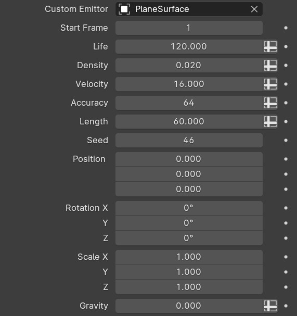Image resolution: width=297 pixels, height=316 pixels.
Task: Click the spreadsheet icon beside Length field
Action: tap(270, 121)
